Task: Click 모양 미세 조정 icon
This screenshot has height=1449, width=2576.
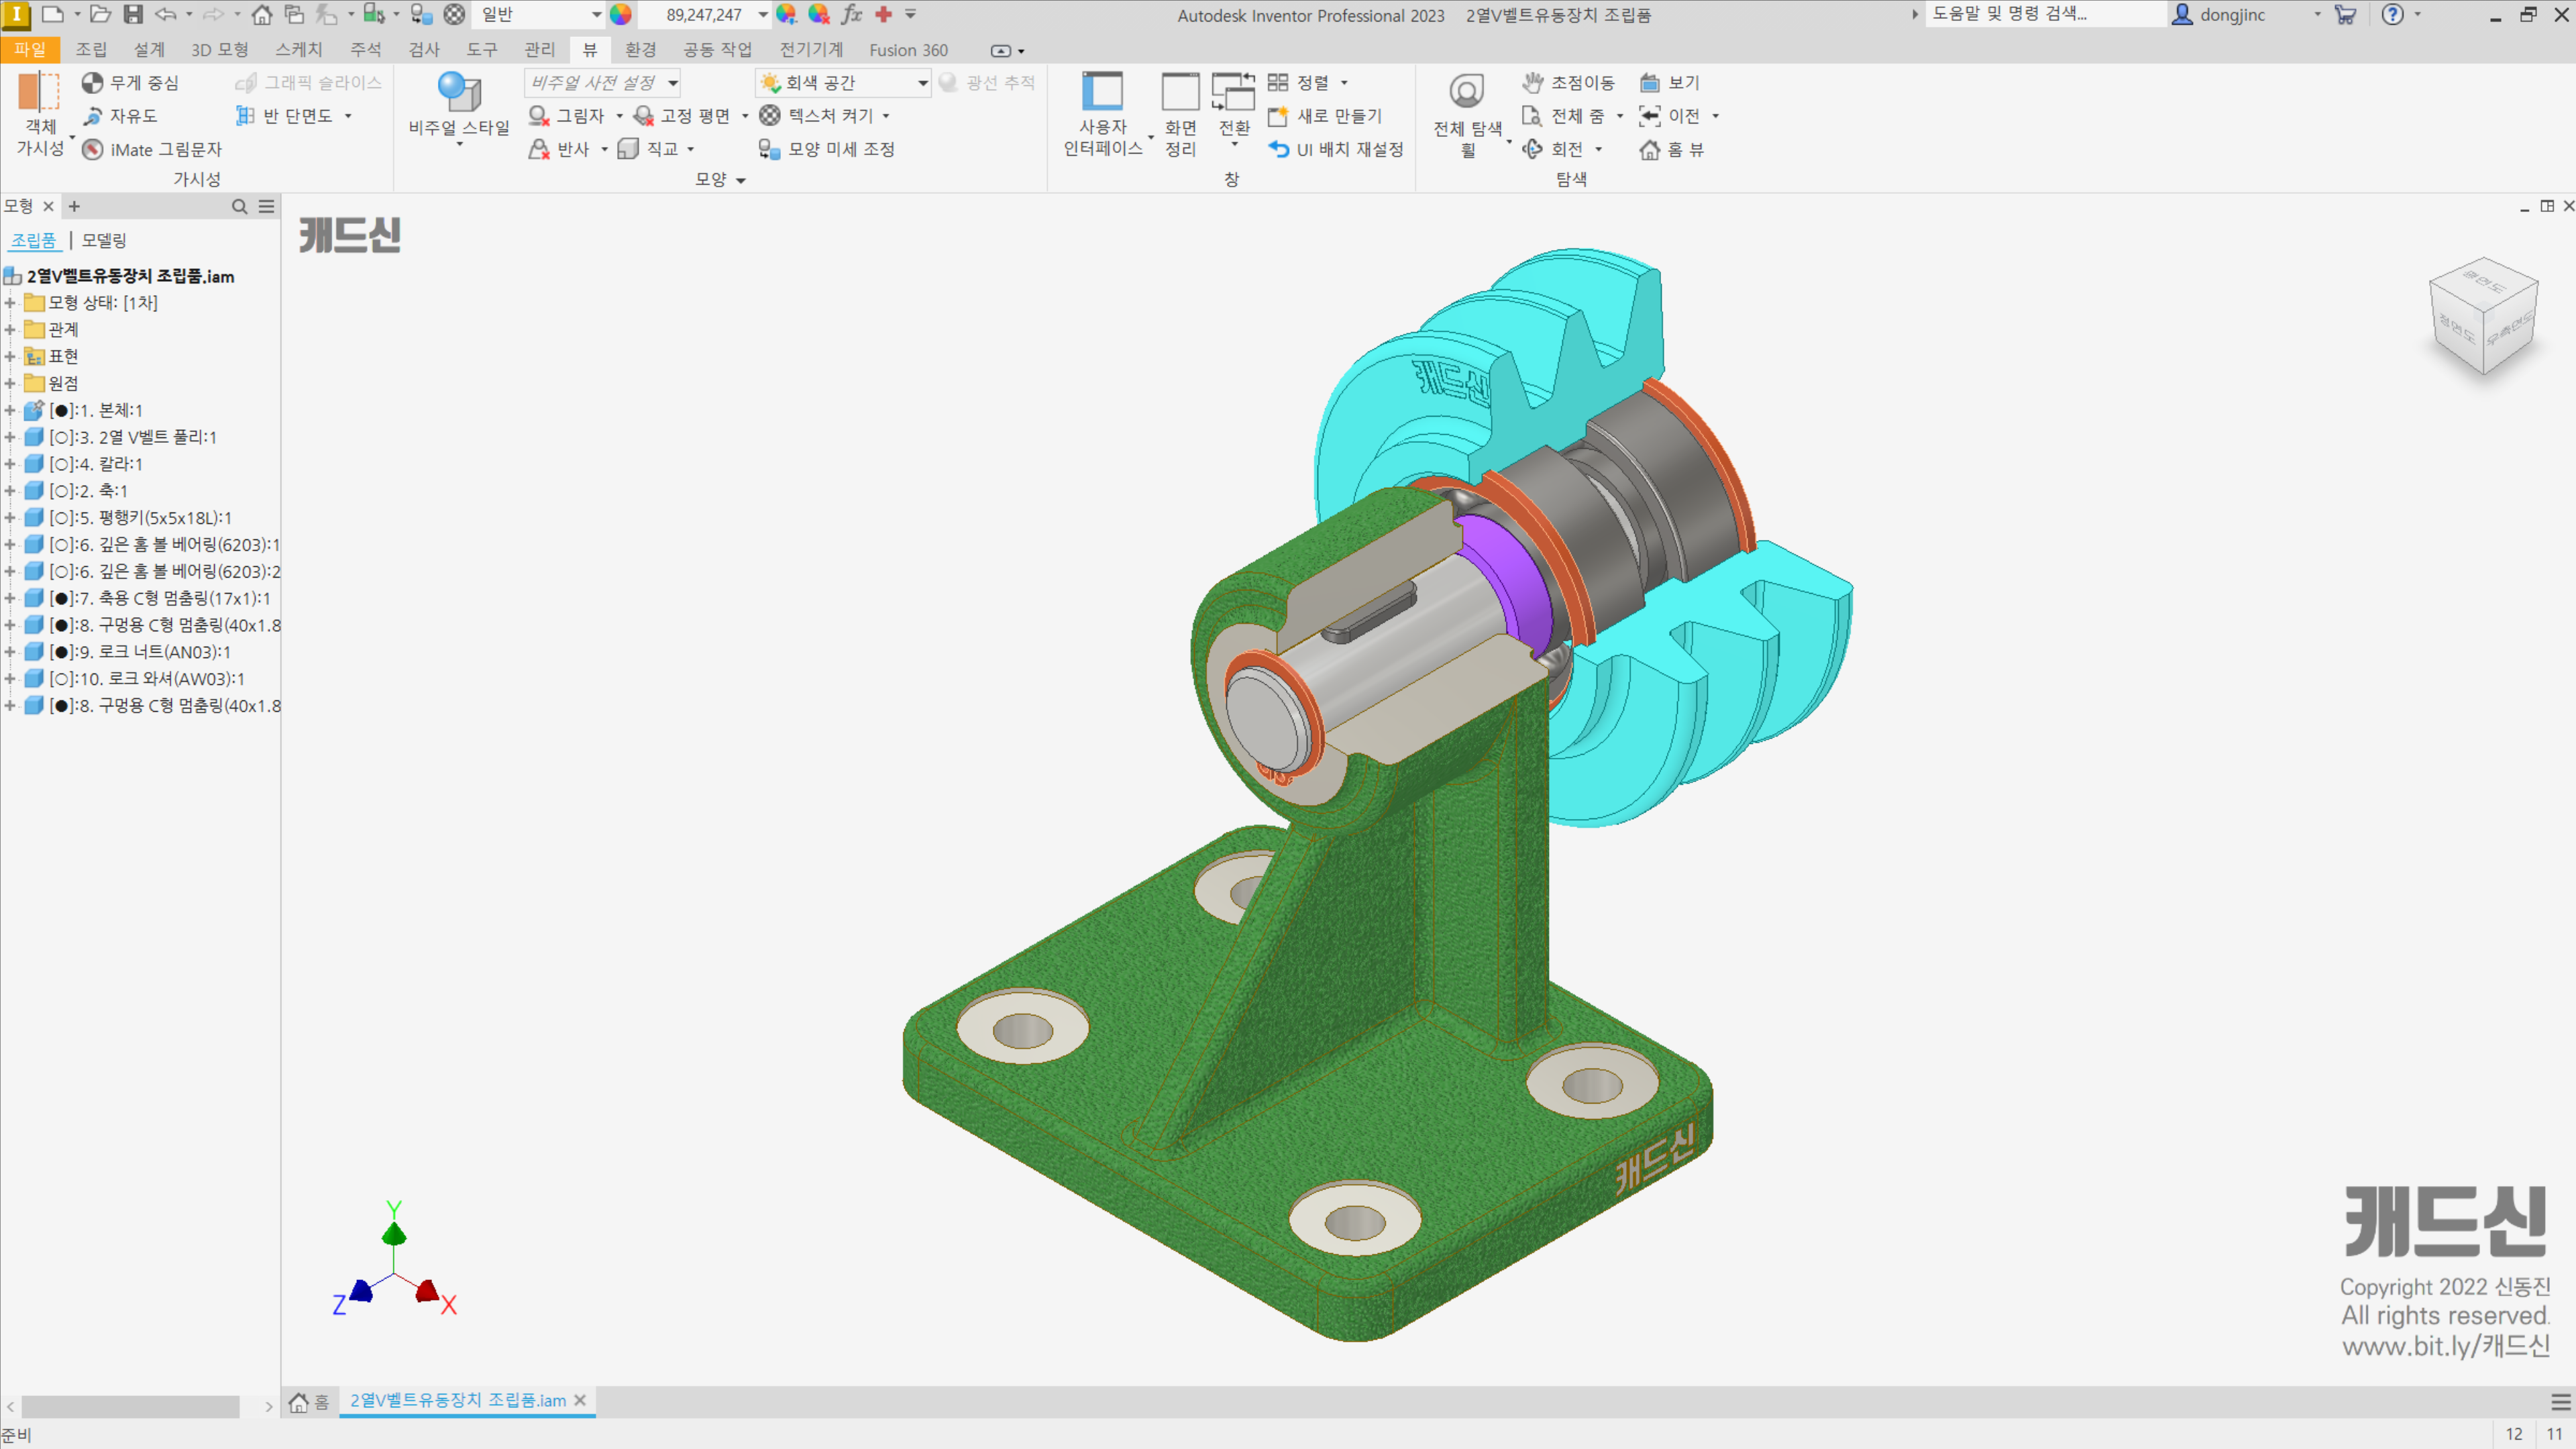Action: (x=769, y=149)
